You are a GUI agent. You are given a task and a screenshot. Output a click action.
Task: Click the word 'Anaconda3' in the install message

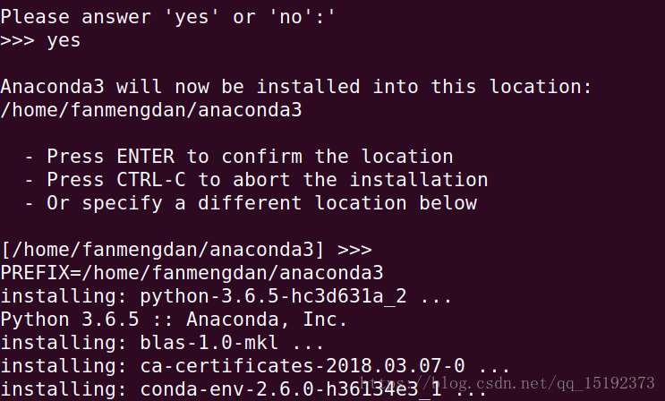[x=52, y=87]
